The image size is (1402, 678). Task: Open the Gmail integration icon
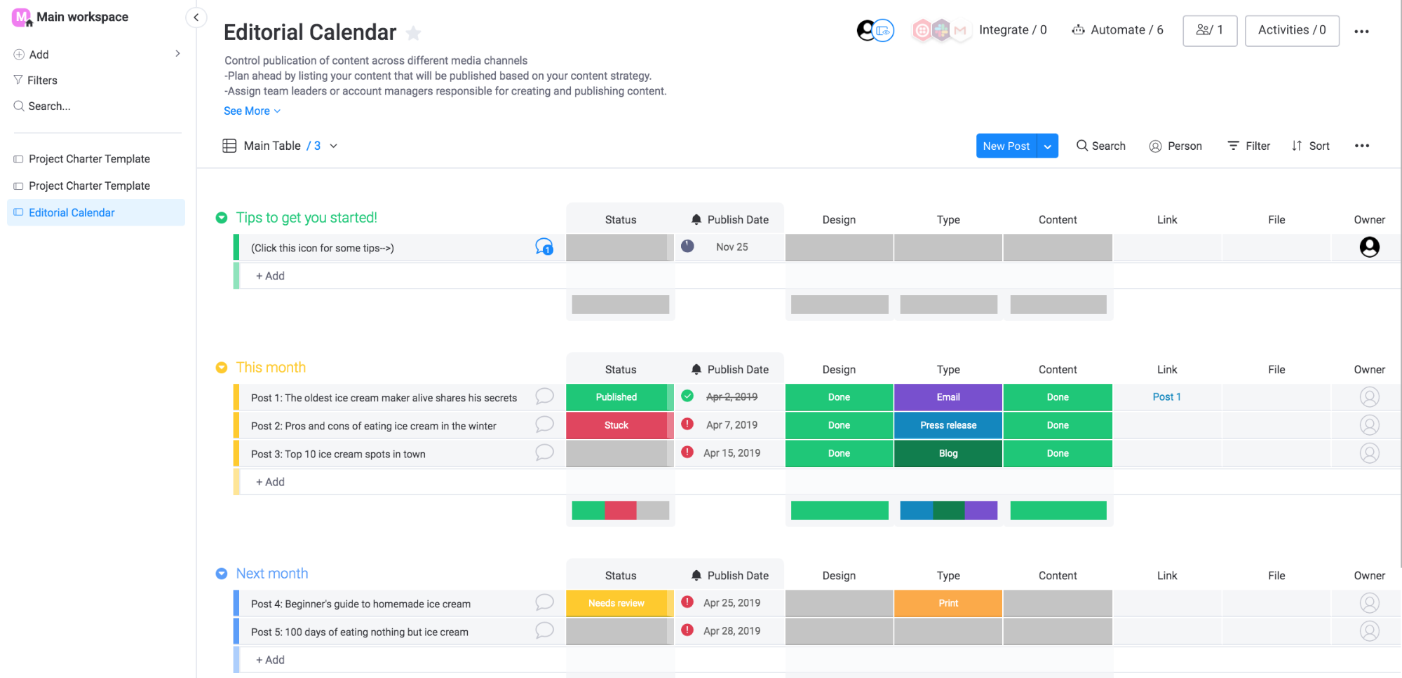tap(960, 30)
